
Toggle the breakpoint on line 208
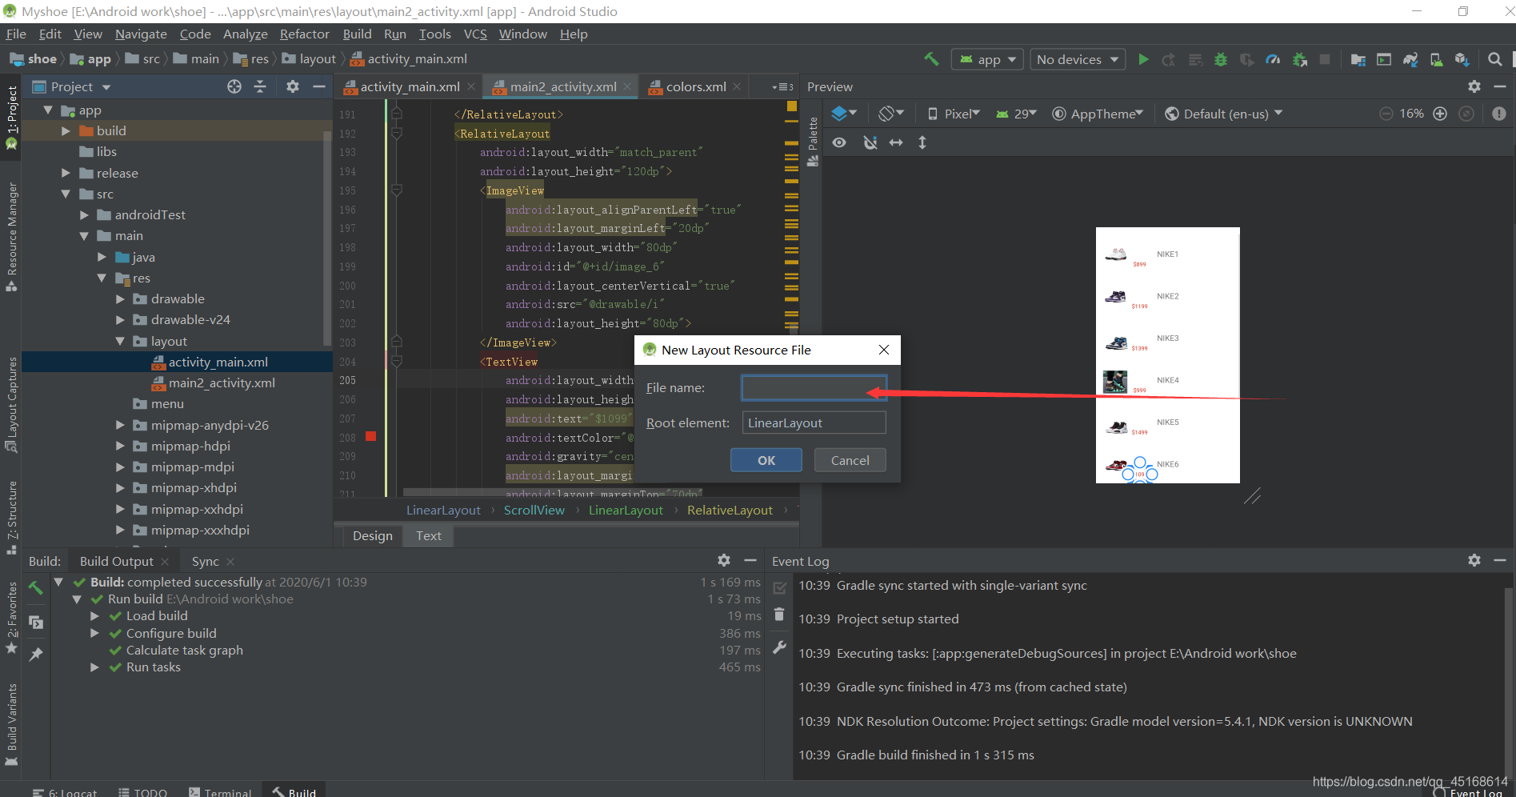[x=370, y=437]
